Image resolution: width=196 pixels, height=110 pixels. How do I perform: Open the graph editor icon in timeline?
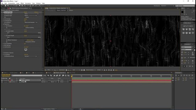pyautogui.click(x=68, y=75)
